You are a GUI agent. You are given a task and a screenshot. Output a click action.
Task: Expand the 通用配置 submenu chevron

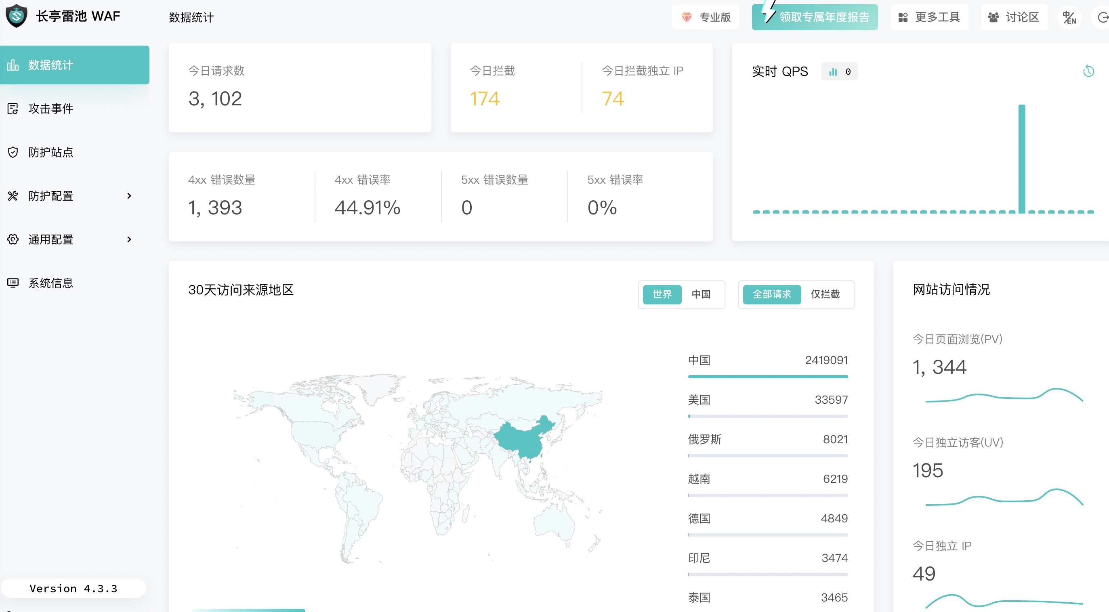[x=129, y=239]
